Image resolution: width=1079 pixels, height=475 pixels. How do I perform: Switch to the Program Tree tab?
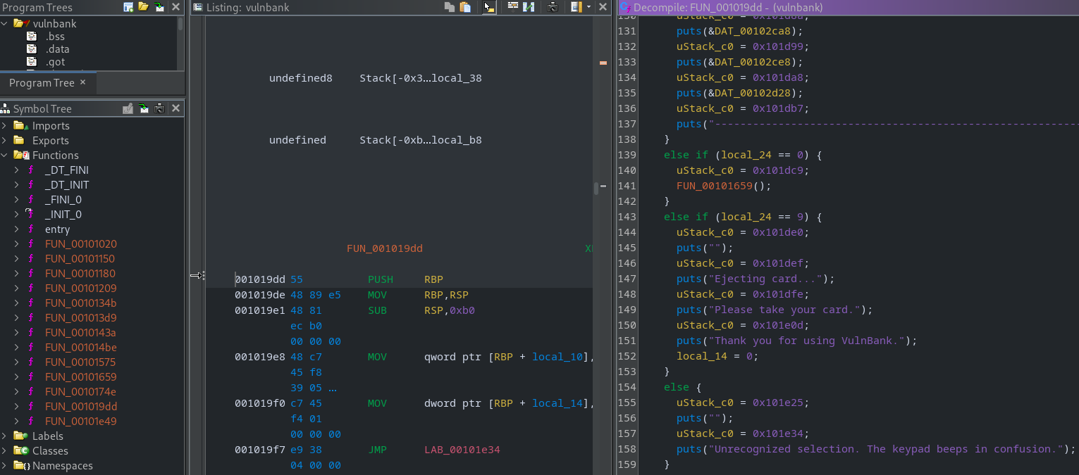(43, 83)
